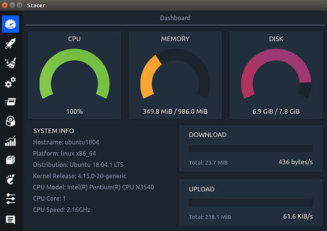Click the Stacer window title
Viewport: 327px width, 231px height.
pos(36,5)
